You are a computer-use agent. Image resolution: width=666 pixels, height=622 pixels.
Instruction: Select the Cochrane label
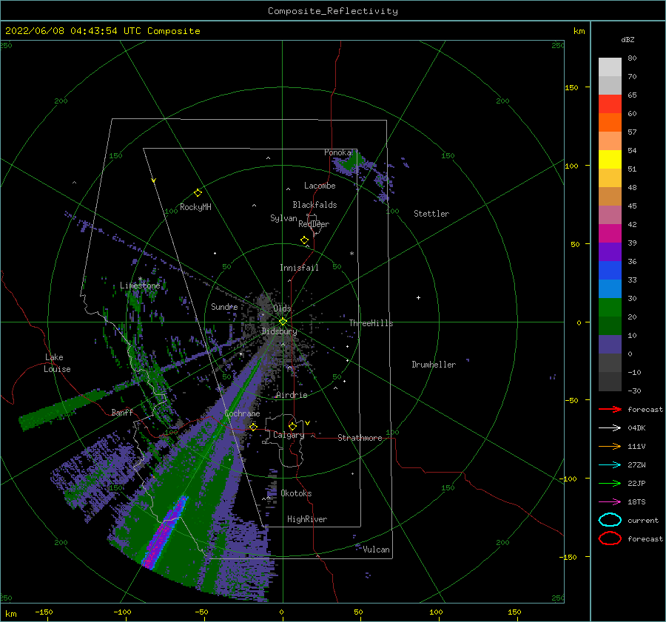pyautogui.click(x=242, y=413)
